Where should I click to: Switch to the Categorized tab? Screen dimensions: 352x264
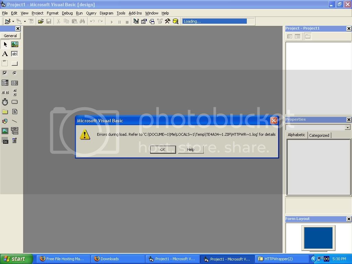319,135
